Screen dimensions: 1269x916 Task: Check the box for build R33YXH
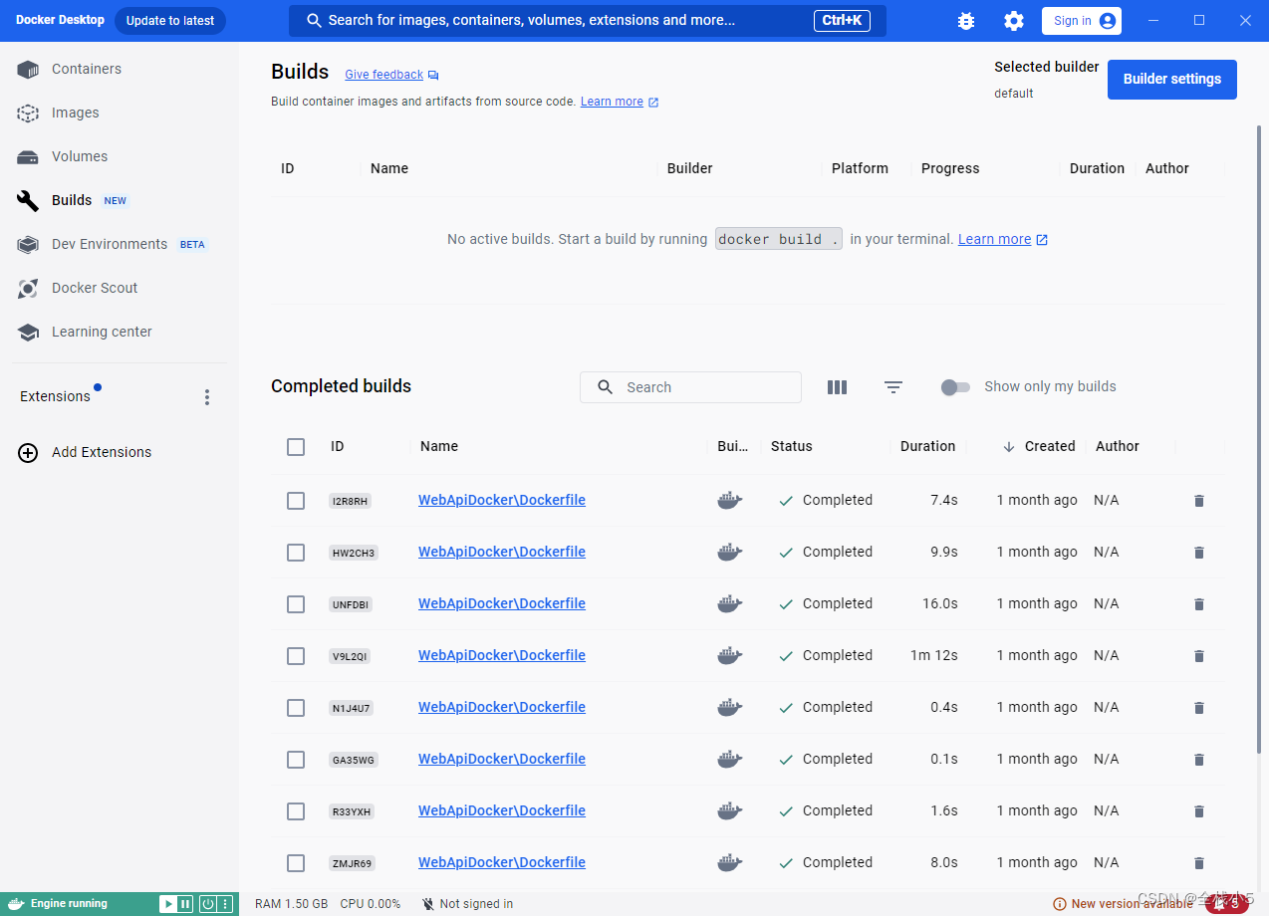(x=296, y=811)
